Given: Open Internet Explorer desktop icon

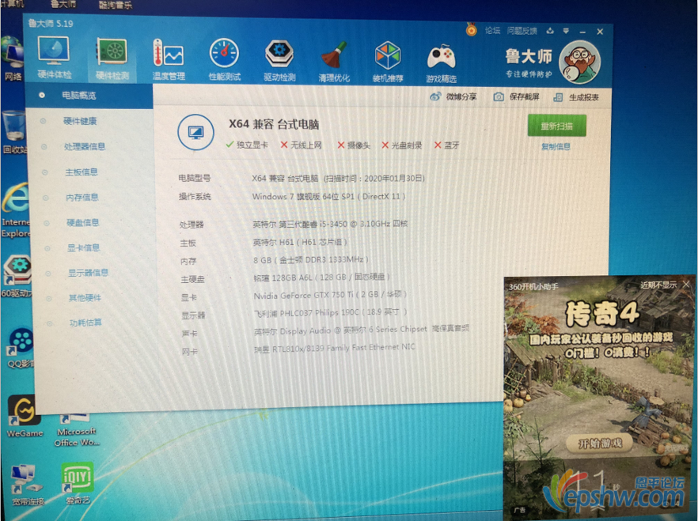Looking at the screenshot, I should pyautogui.click(x=15, y=211).
